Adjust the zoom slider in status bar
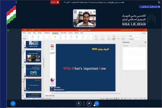 [133, 99]
